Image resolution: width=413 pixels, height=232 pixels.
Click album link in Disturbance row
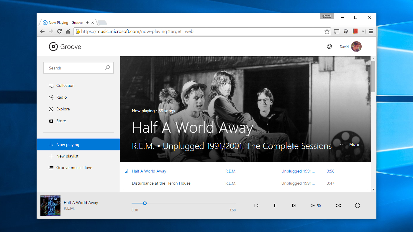coord(298,183)
